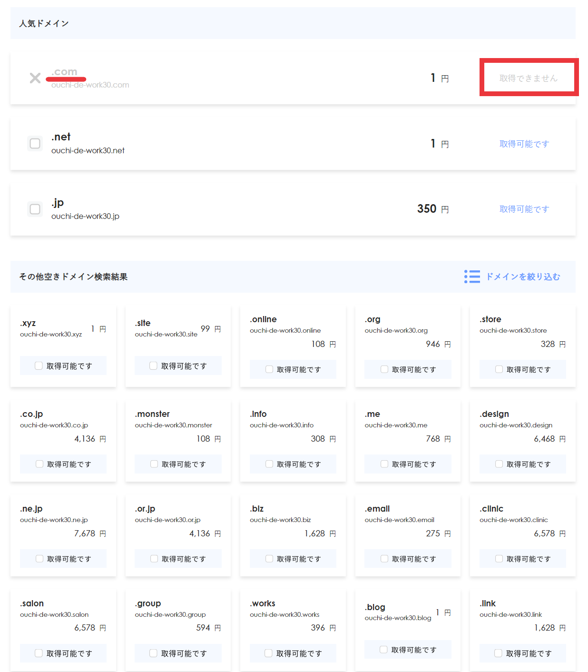Click the list filter icon
This screenshot has width=588, height=672.
(472, 277)
